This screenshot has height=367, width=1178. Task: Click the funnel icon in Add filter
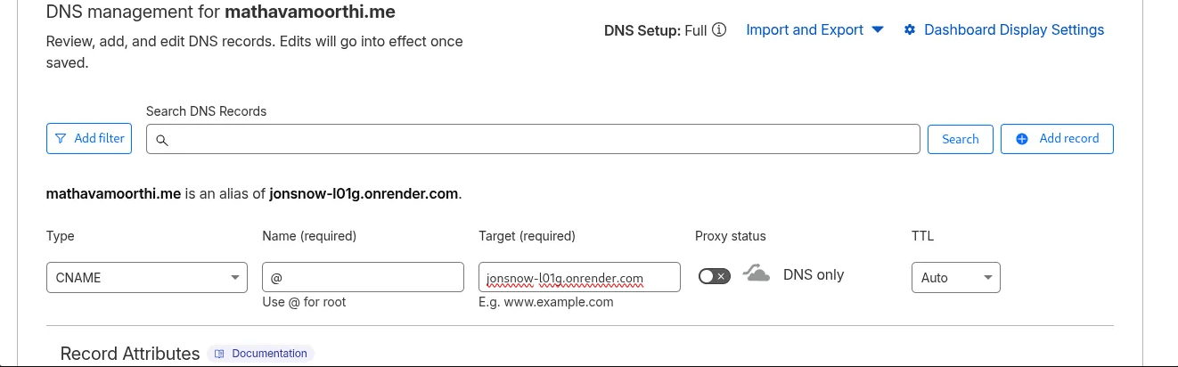[x=61, y=139]
